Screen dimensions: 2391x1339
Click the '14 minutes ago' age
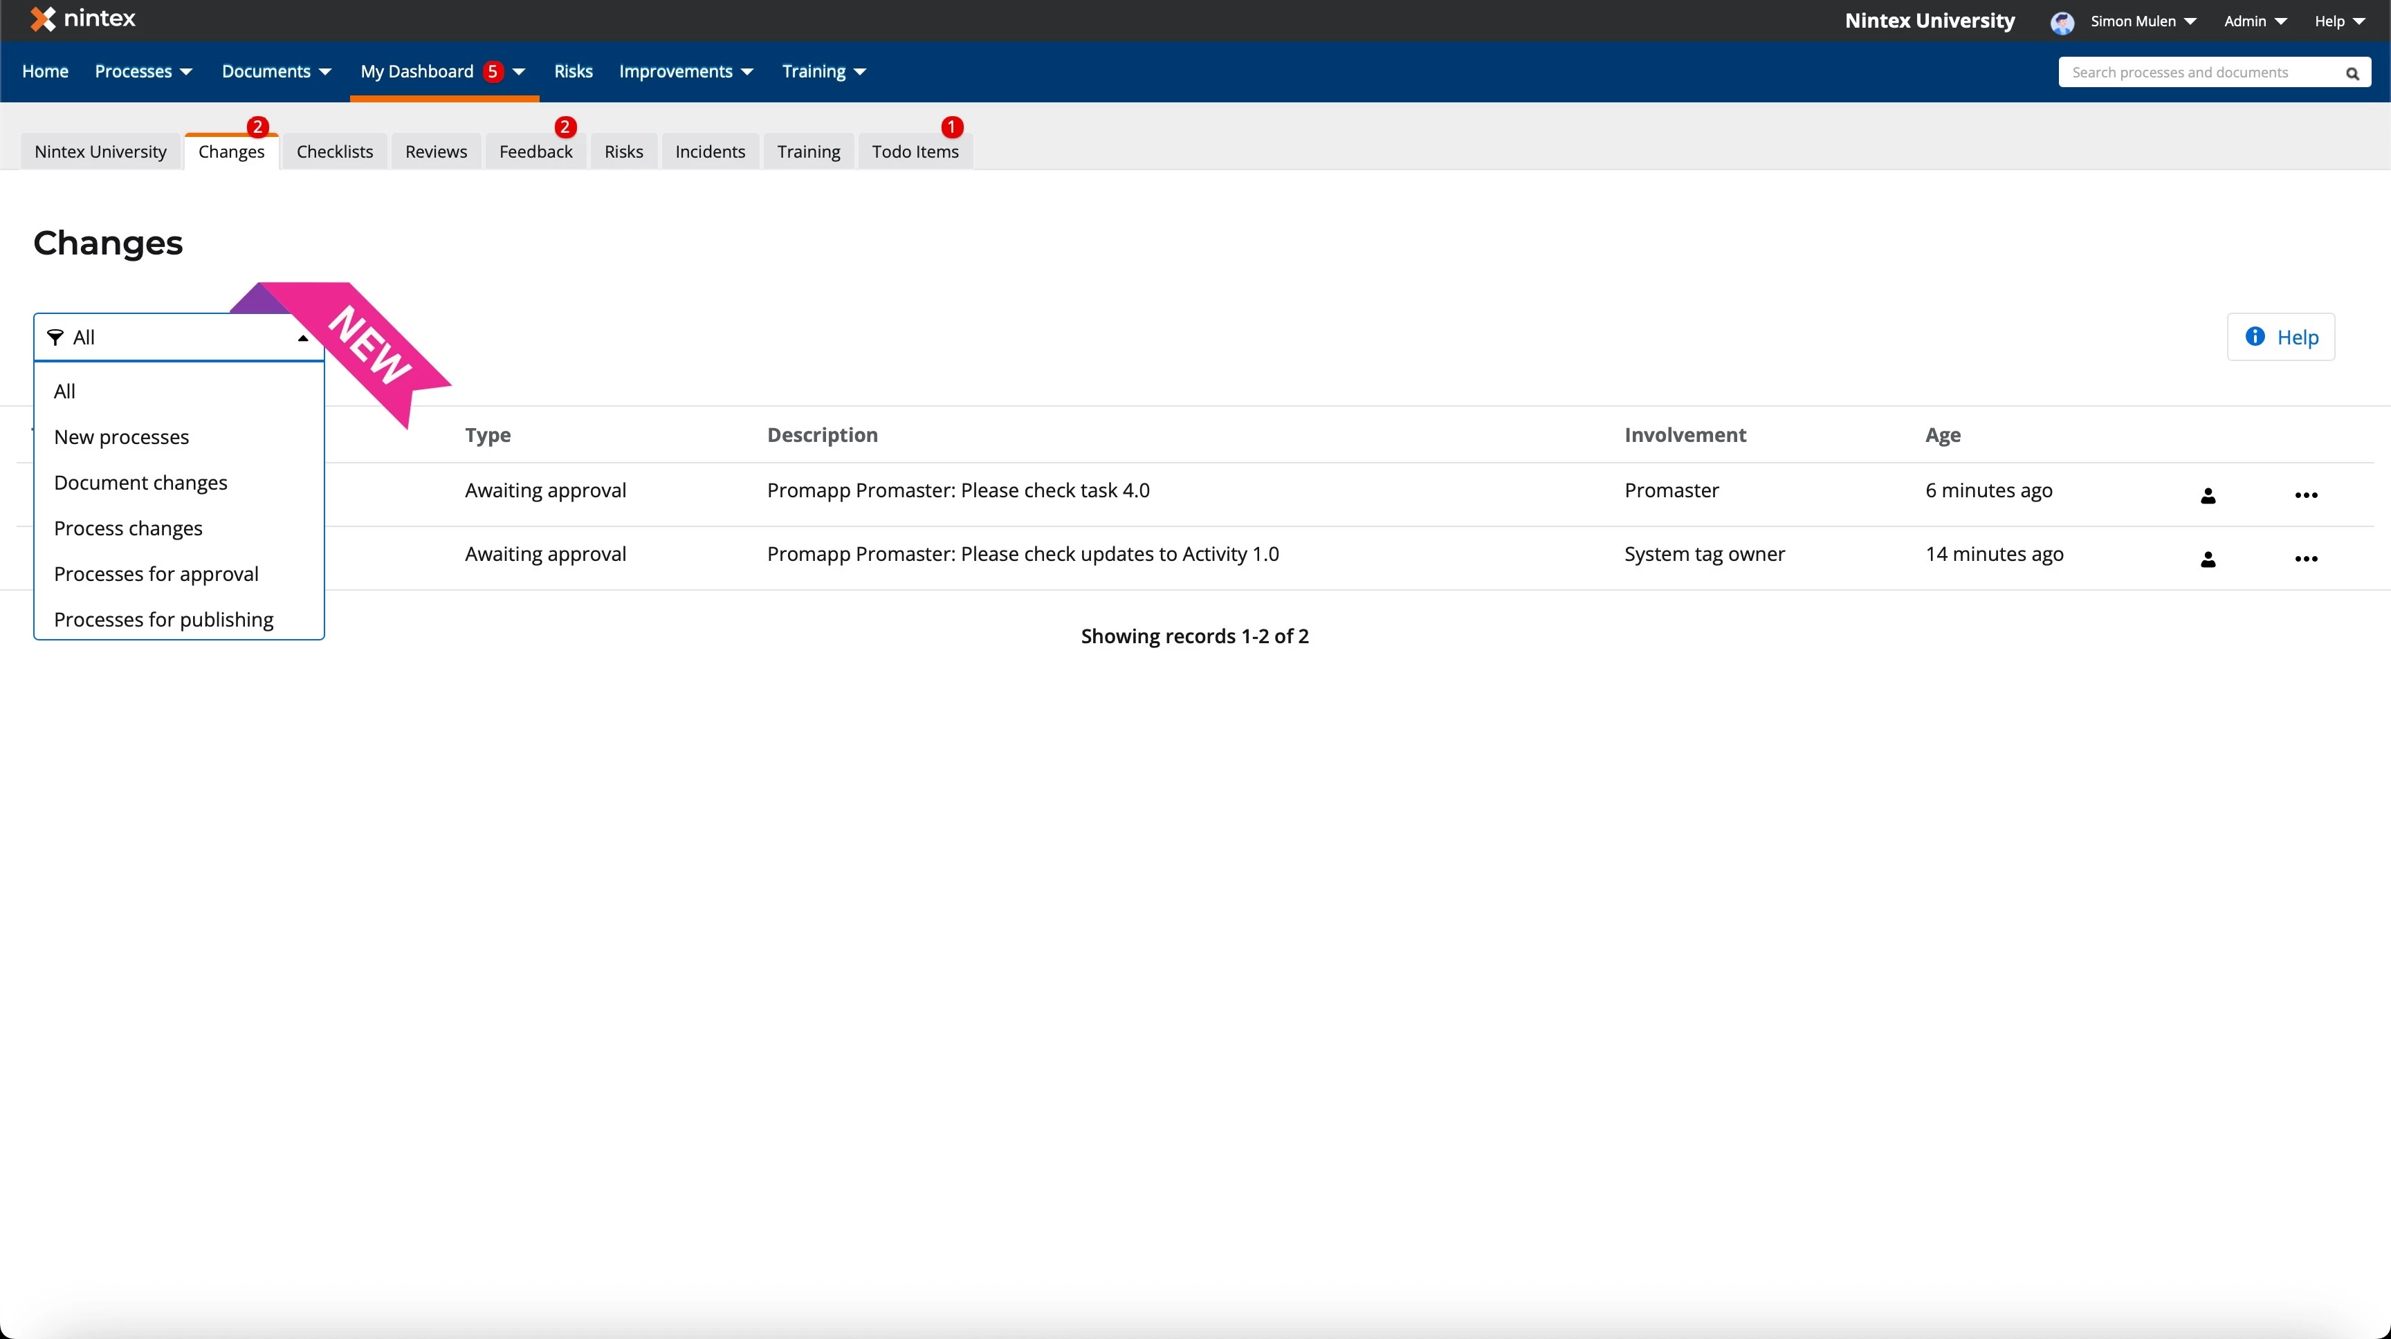(x=1994, y=554)
